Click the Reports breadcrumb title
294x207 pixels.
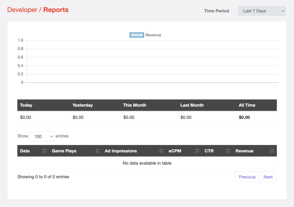[56, 10]
